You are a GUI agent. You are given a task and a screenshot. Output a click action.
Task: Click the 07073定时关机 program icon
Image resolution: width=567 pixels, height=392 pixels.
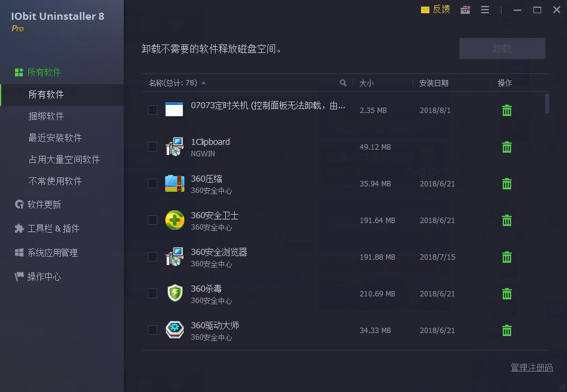tap(174, 109)
